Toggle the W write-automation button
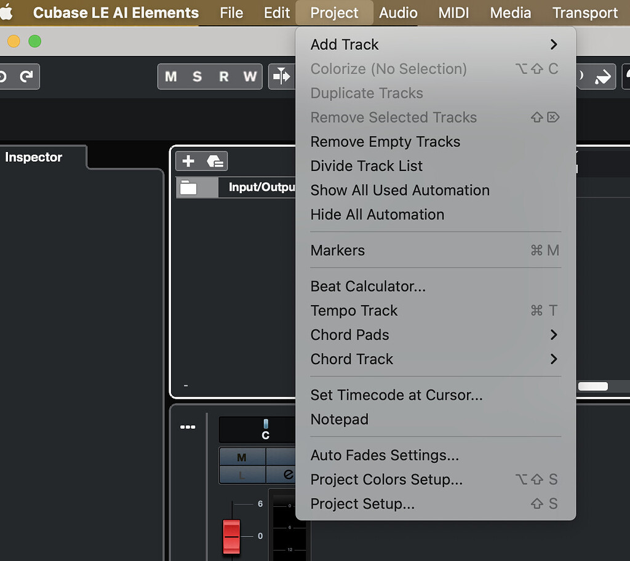The width and height of the screenshot is (630, 561). point(249,77)
